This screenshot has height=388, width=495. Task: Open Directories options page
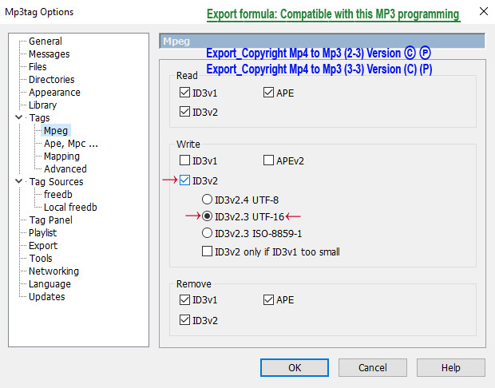point(51,79)
